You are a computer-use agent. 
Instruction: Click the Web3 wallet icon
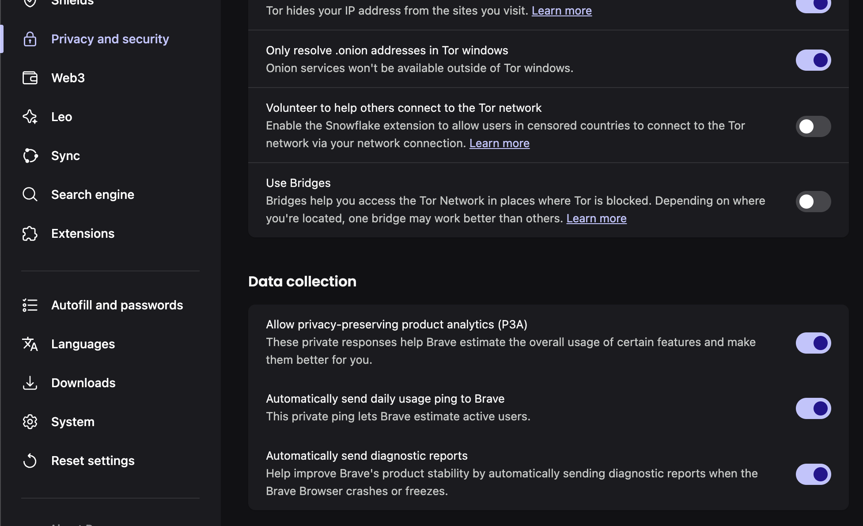click(x=30, y=78)
